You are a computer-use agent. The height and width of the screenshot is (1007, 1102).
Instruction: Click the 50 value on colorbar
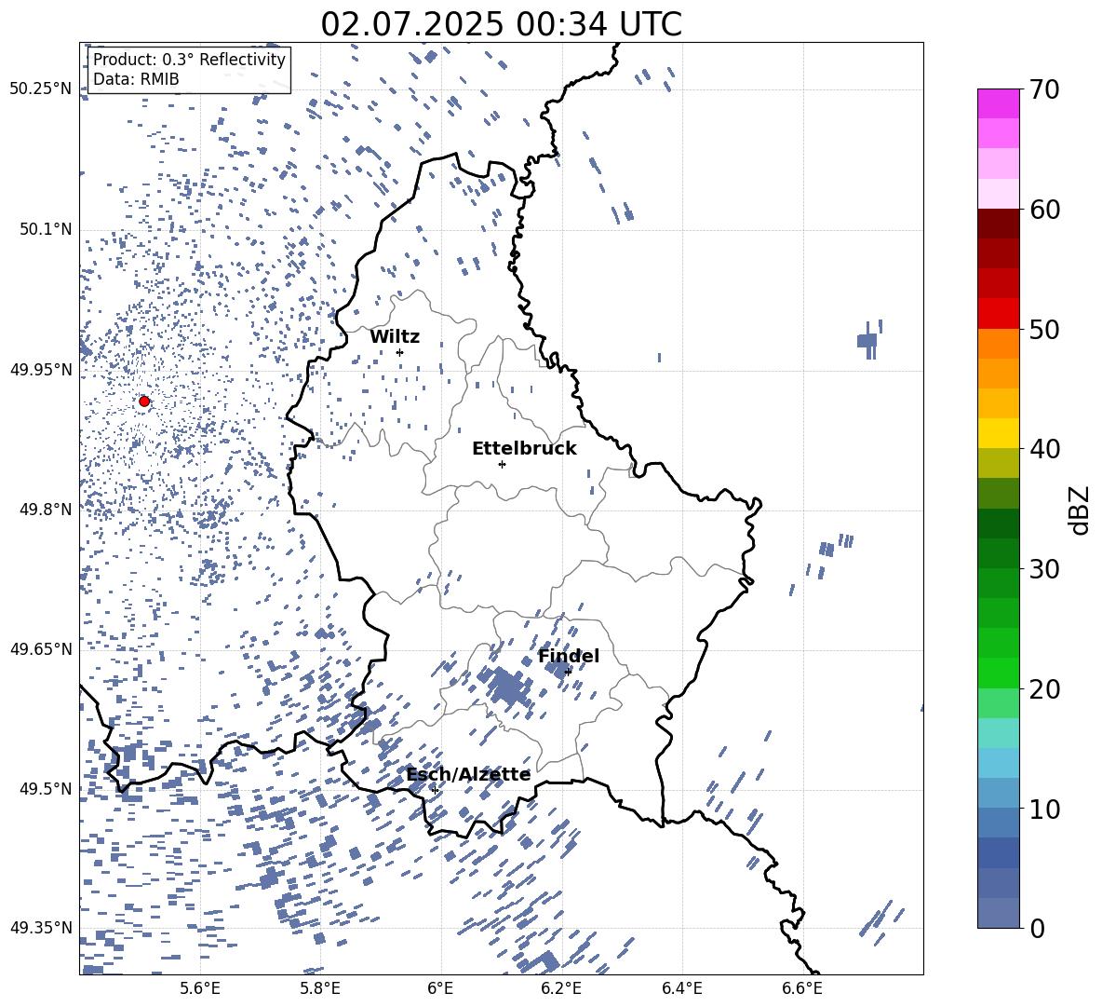pos(1044,329)
